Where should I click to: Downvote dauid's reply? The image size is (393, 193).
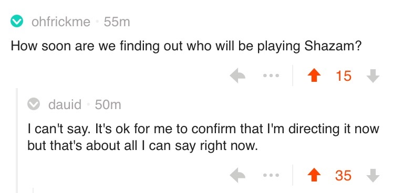coord(373,175)
